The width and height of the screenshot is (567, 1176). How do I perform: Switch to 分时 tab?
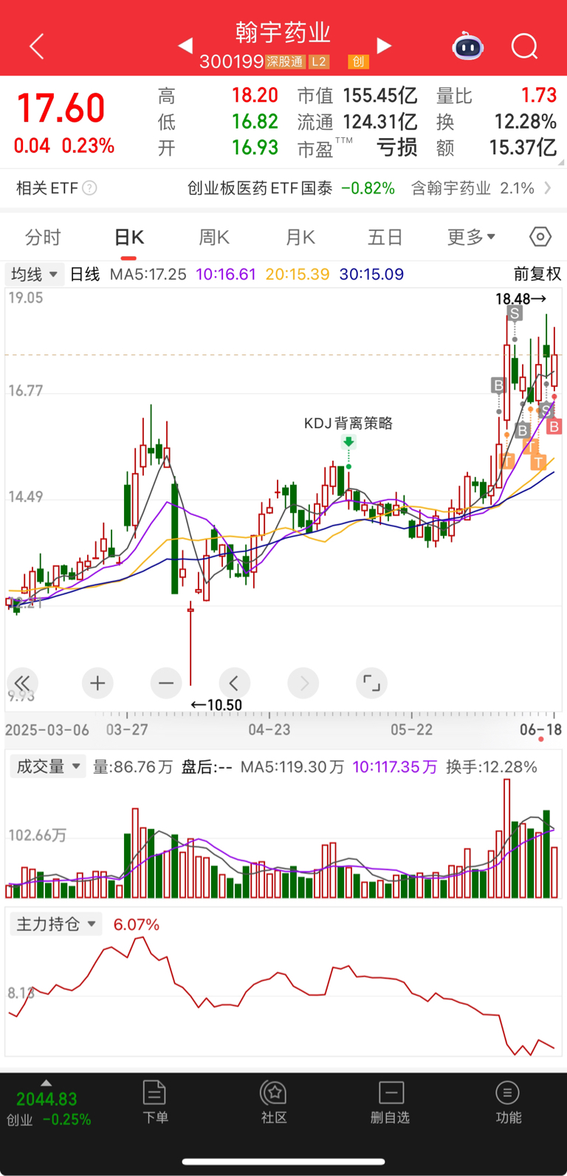pyautogui.click(x=43, y=237)
